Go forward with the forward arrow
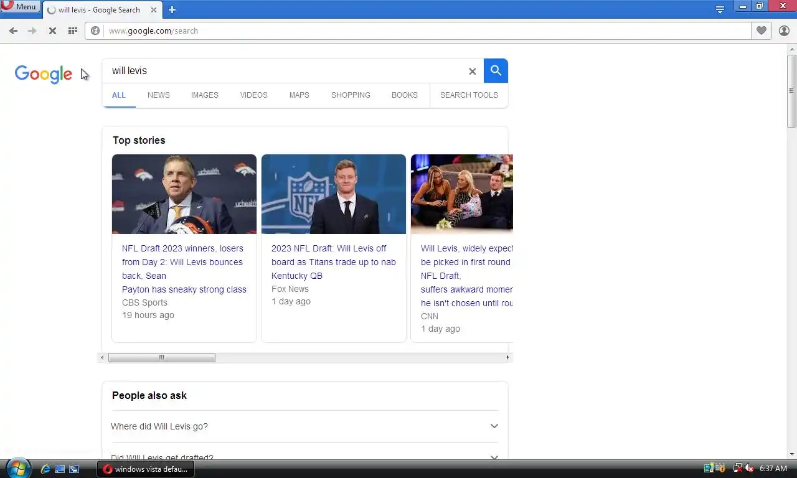 (x=32, y=30)
